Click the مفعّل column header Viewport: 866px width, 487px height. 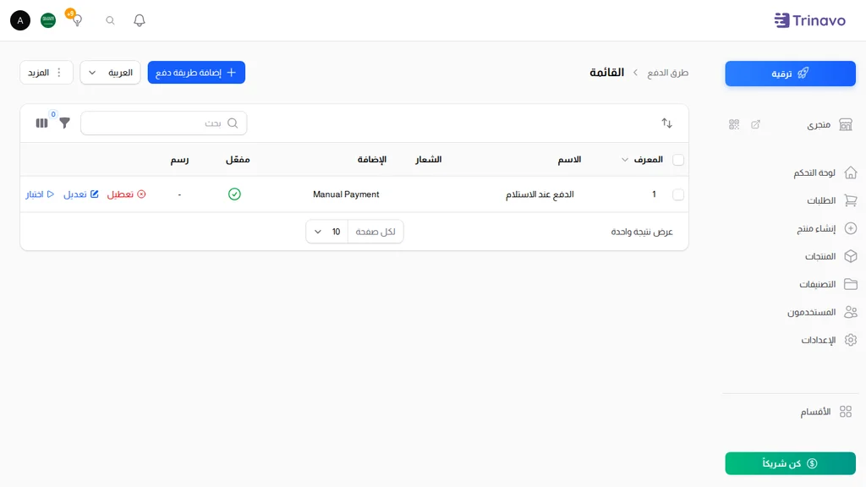[x=238, y=160]
